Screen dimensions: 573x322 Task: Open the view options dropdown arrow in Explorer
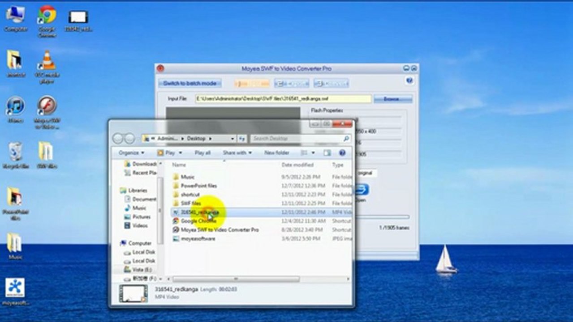click(x=314, y=153)
